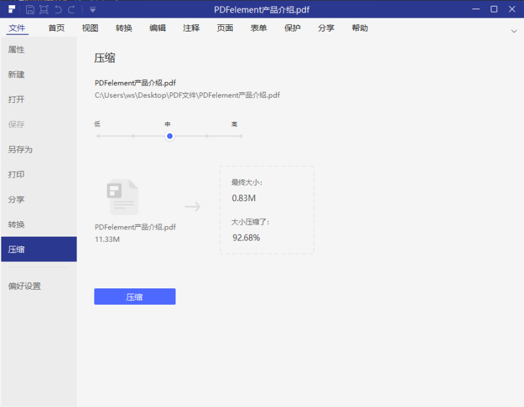Choose 打印 in the sidebar
The height and width of the screenshot is (407, 524).
39,174
